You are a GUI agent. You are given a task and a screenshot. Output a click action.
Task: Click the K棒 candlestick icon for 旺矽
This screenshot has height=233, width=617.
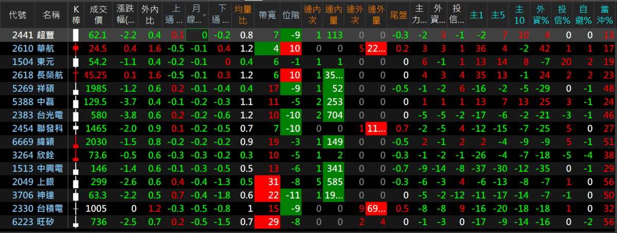pyautogui.click(x=76, y=222)
